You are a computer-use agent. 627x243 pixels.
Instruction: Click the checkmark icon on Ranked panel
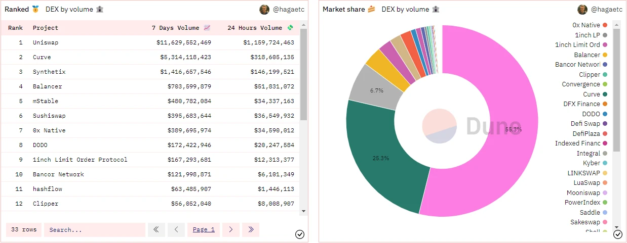tap(299, 234)
